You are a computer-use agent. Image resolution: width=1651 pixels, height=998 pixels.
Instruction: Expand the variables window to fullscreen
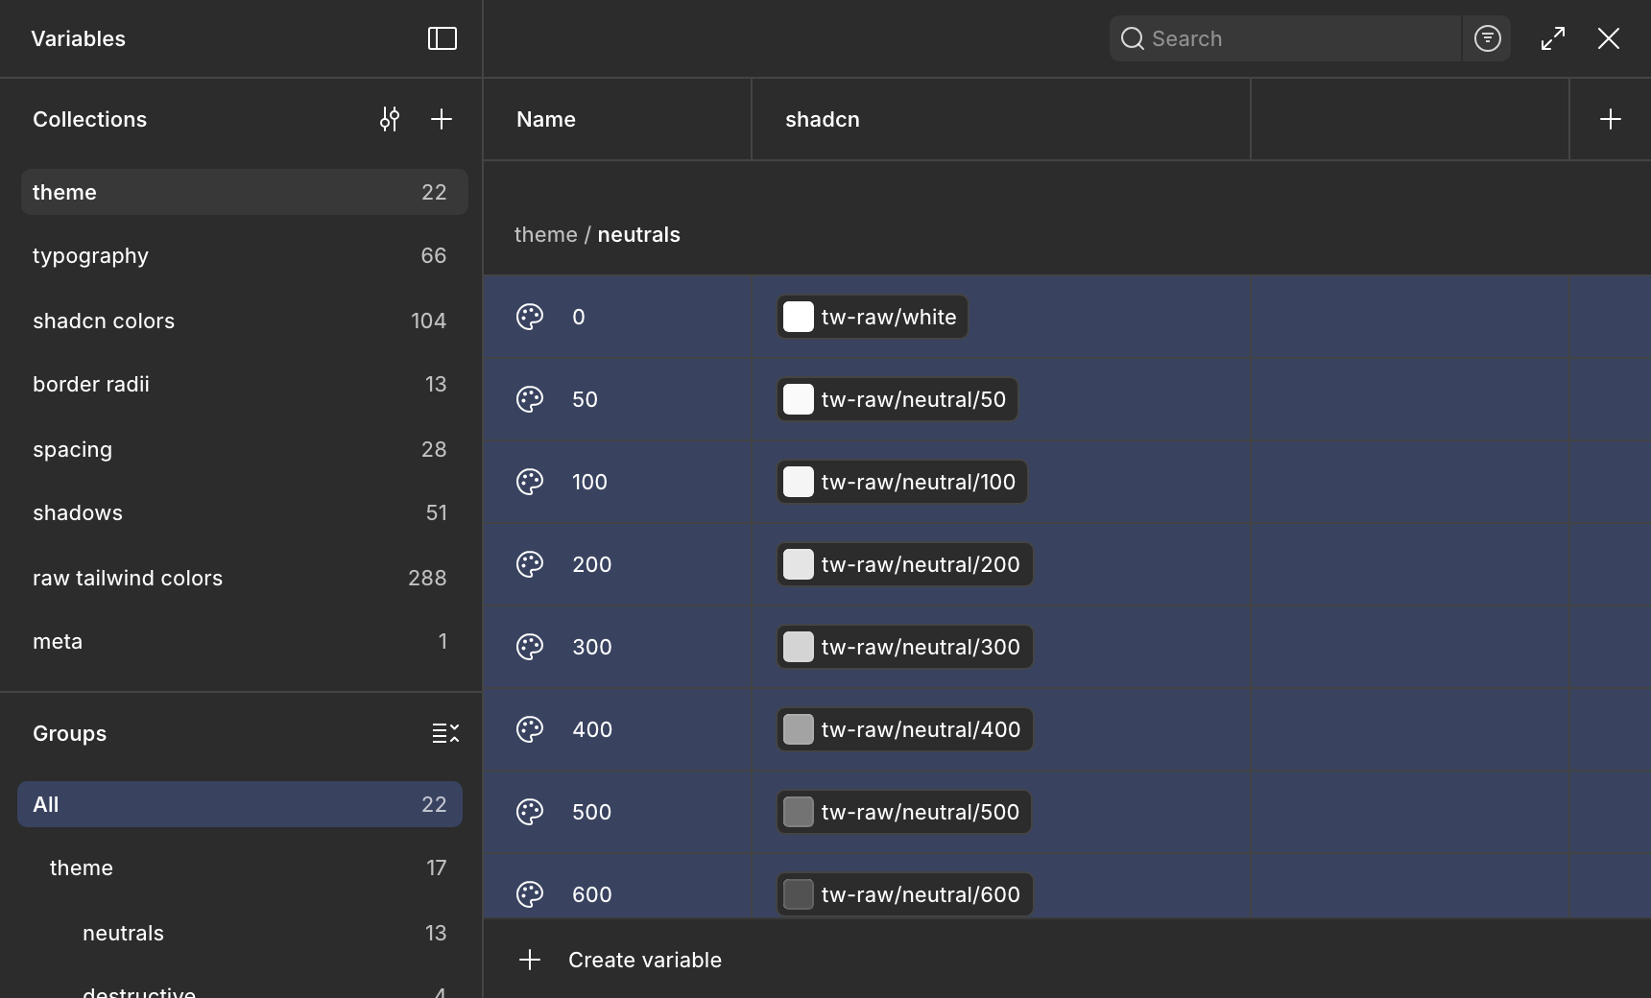click(x=1553, y=38)
